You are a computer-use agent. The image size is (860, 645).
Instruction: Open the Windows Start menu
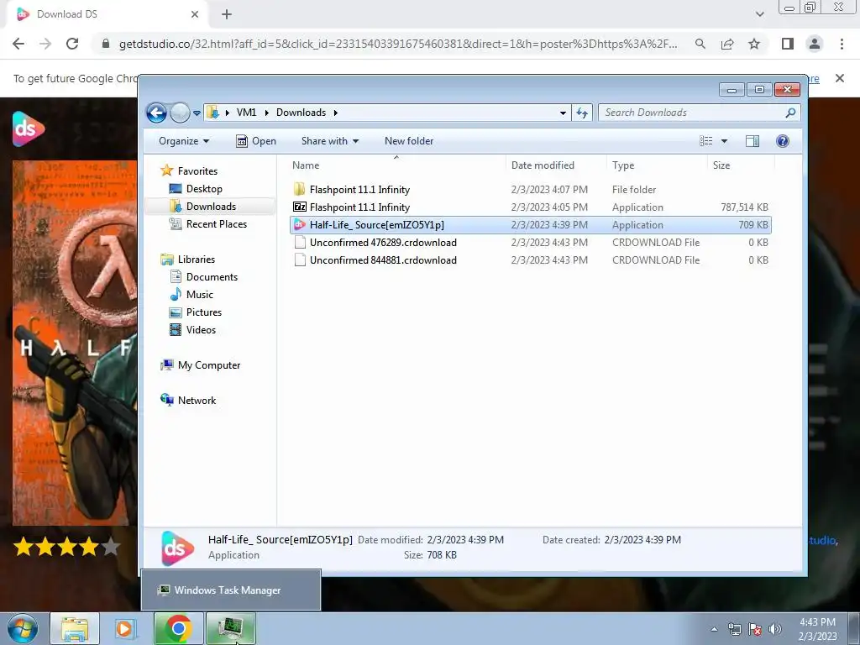(x=23, y=628)
